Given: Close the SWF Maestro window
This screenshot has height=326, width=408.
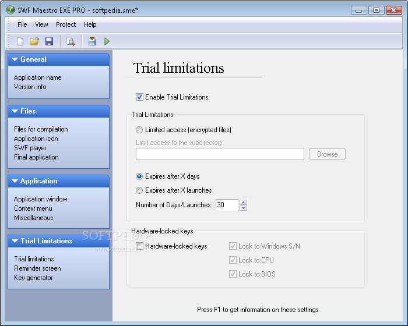Looking at the screenshot, I should [394, 10].
